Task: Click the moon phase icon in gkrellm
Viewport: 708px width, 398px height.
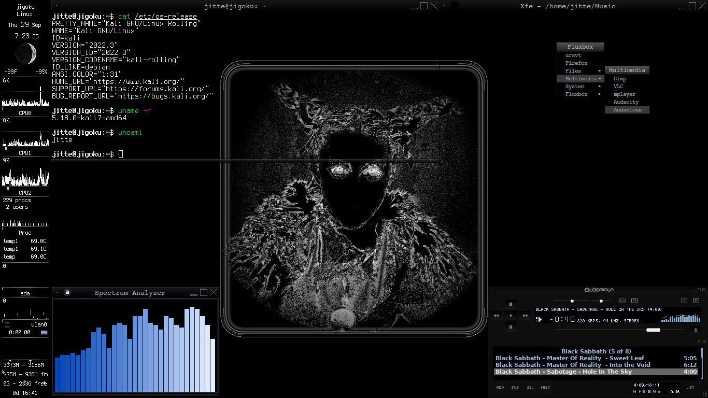Action: 25,53
